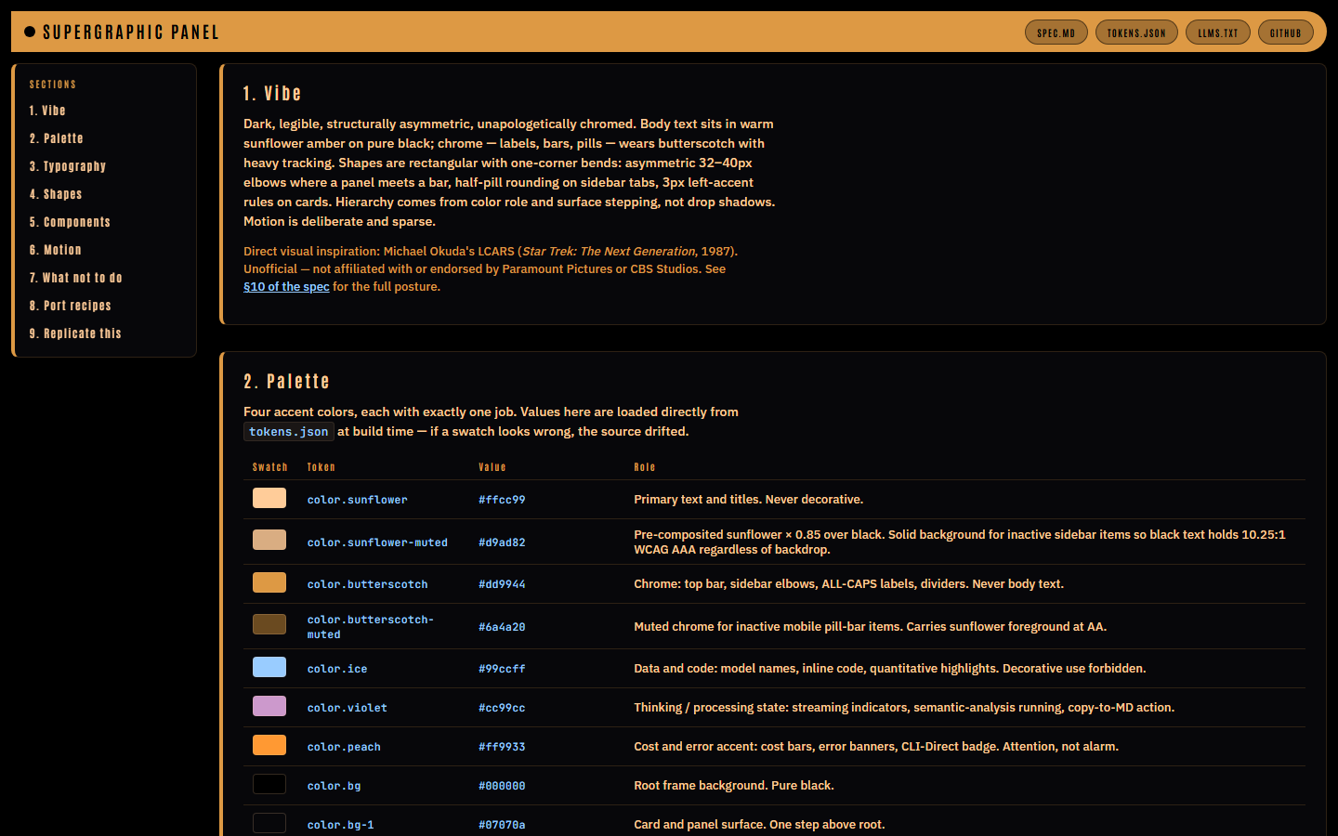Screen dimensions: 1338x836
Task: Click the 'Root frame background. Pure black.' role text
Action: [734, 786]
